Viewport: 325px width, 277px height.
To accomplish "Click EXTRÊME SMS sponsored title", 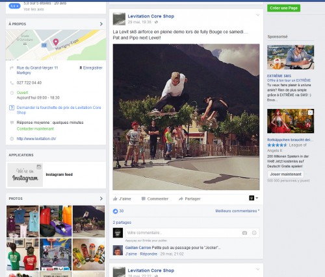I will point(279,76).
